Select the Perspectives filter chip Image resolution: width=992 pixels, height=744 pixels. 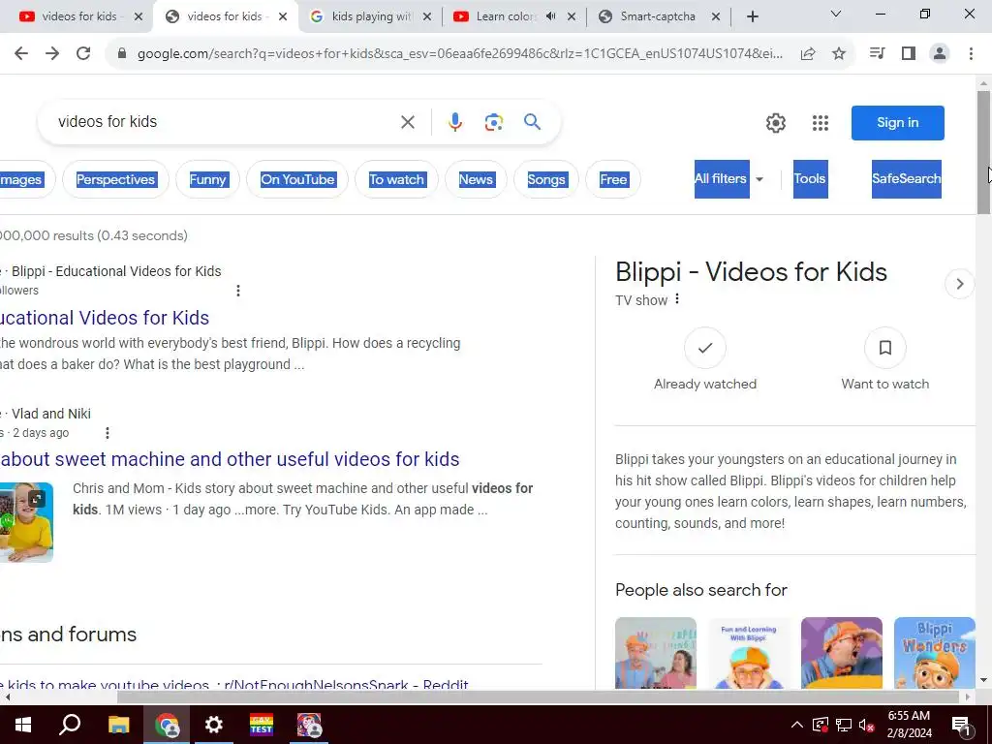click(116, 179)
